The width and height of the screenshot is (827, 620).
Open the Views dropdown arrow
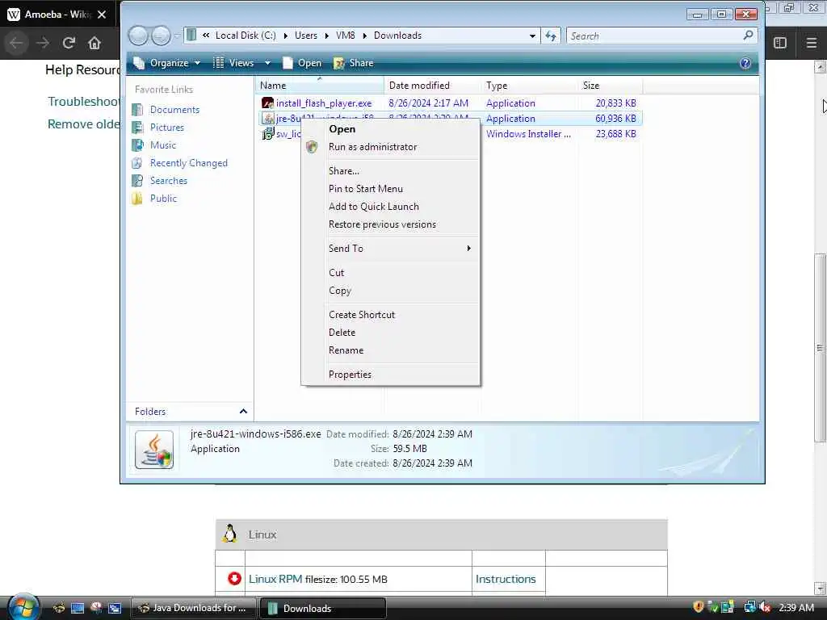tap(268, 63)
